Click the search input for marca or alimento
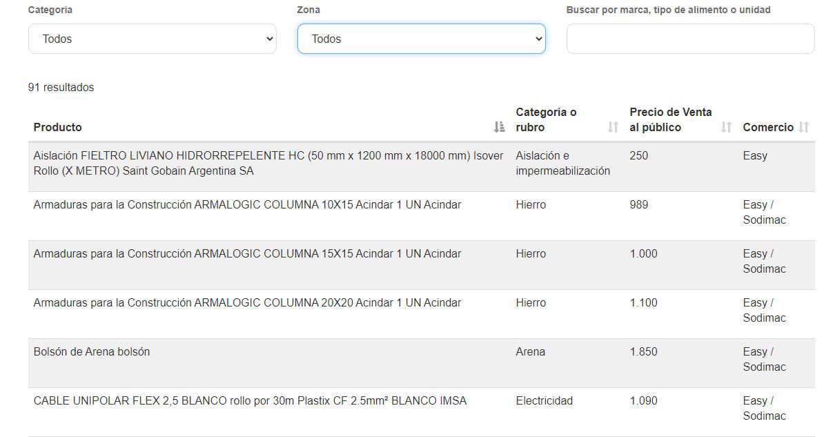The image size is (833, 437). 690,39
